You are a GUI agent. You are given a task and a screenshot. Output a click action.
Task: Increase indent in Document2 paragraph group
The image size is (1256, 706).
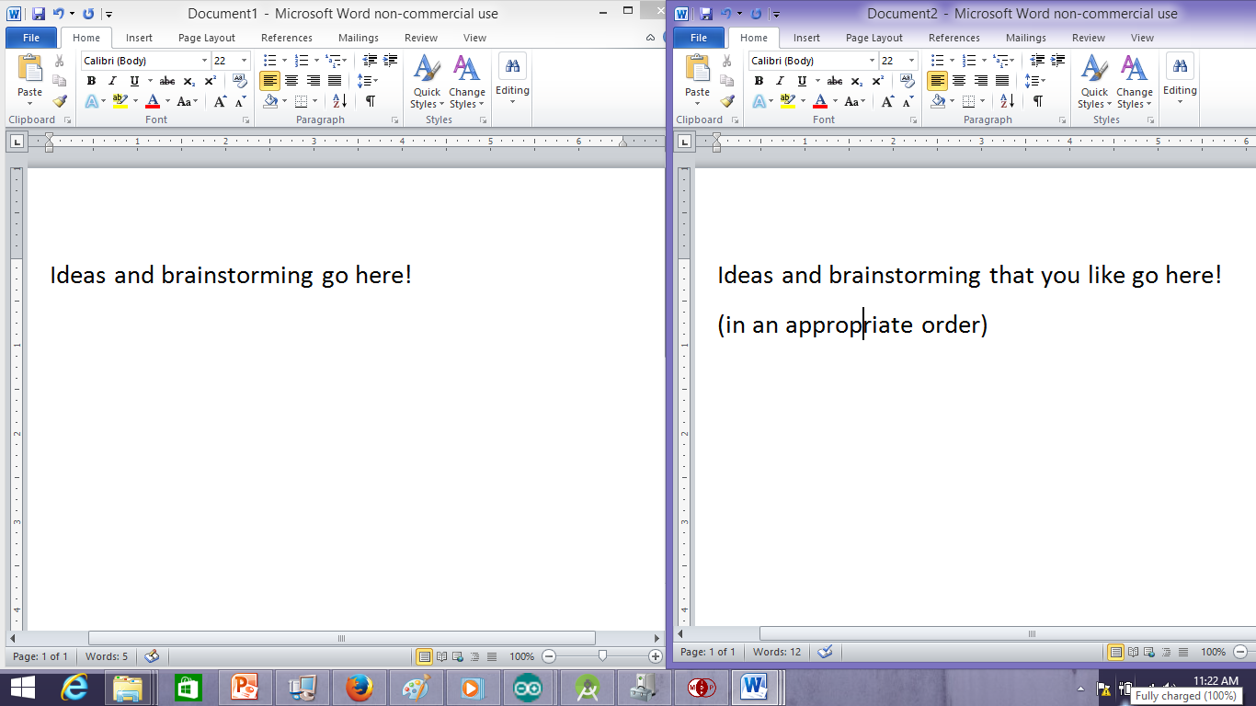point(1058,61)
